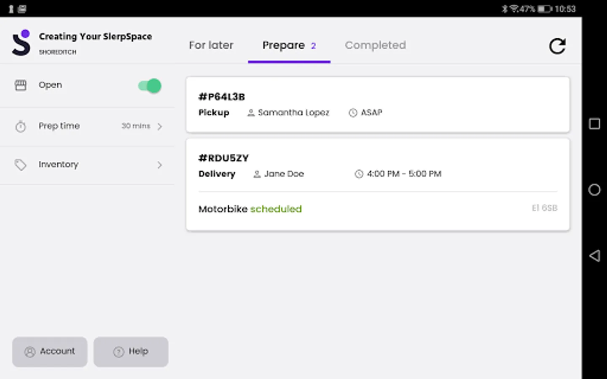Open order #P64L3B card
The height and width of the screenshot is (379, 607).
(378, 104)
